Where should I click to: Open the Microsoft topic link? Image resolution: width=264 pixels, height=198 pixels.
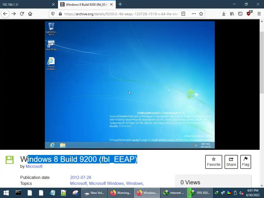(78, 183)
